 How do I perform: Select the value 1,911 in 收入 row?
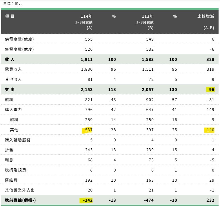click(87, 59)
